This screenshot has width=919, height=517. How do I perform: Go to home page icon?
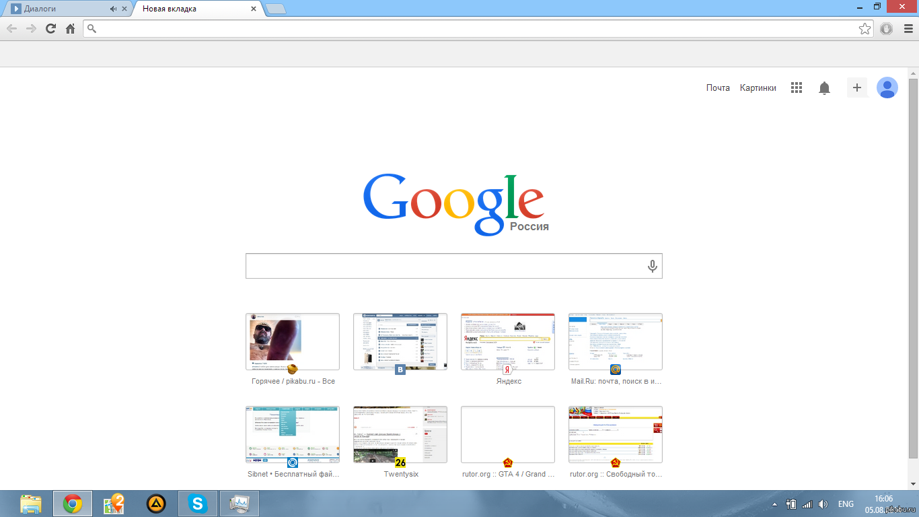click(70, 28)
